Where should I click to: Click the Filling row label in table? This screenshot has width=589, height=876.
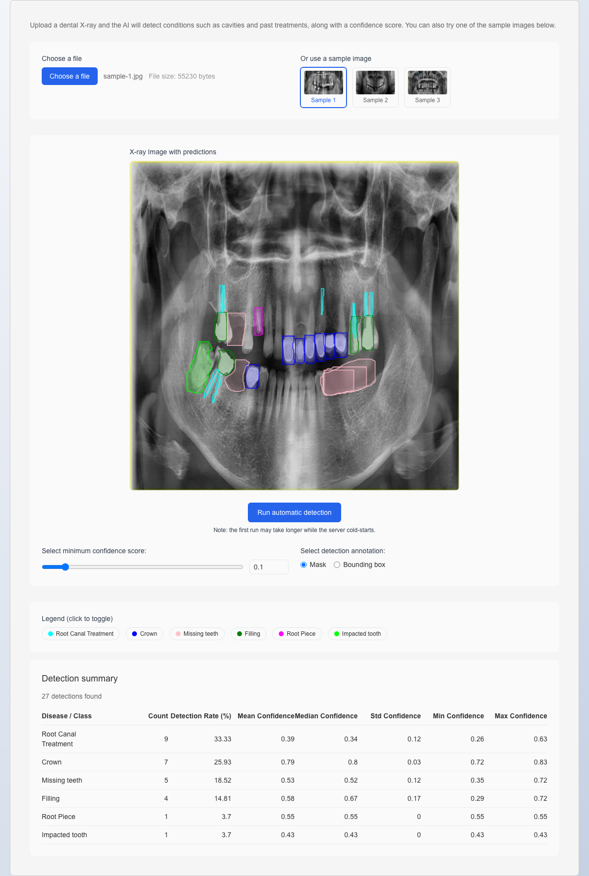pos(51,798)
